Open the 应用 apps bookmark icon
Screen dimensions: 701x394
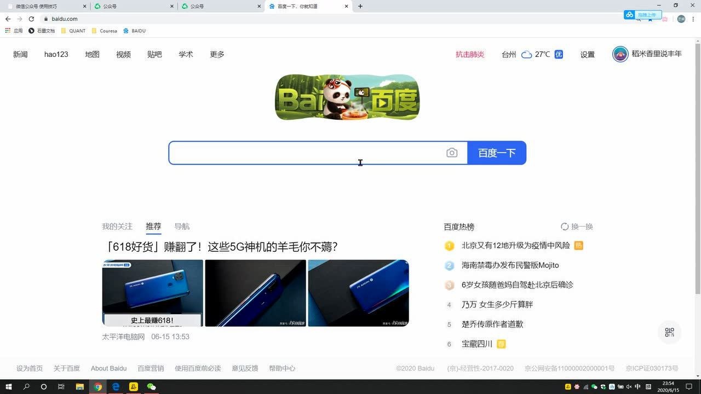[x=14, y=31]
